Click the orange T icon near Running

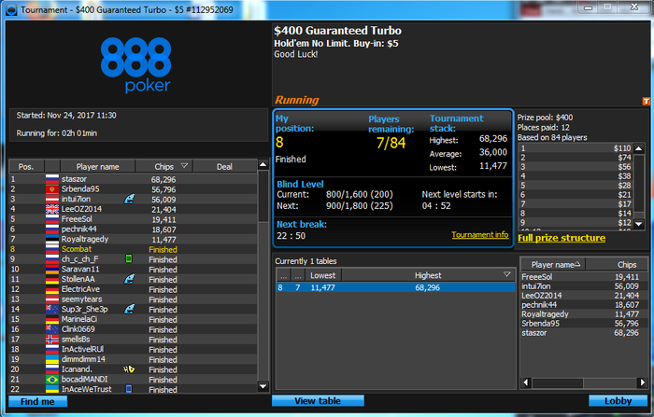(647, 101)
